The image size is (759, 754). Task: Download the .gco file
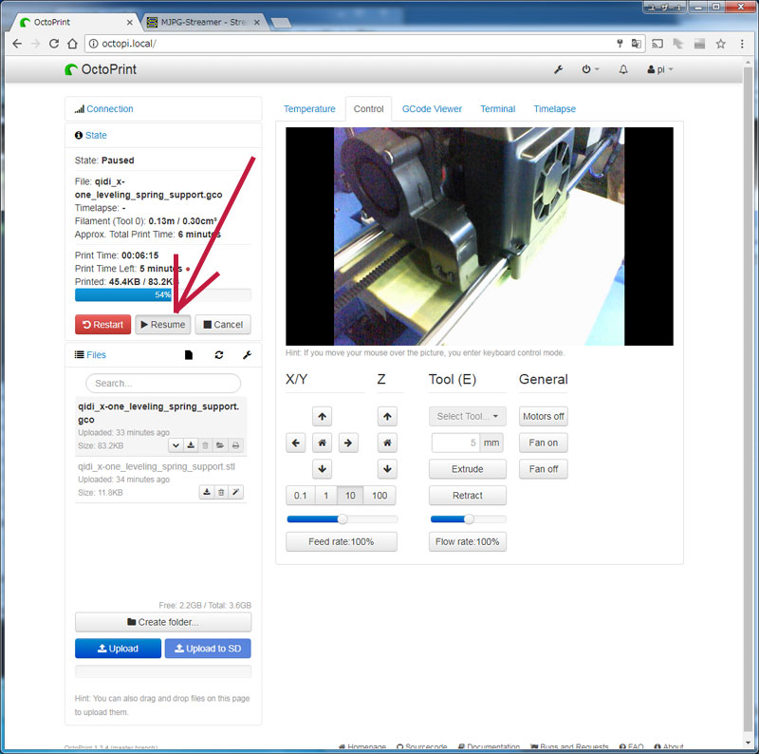point(191,445)
